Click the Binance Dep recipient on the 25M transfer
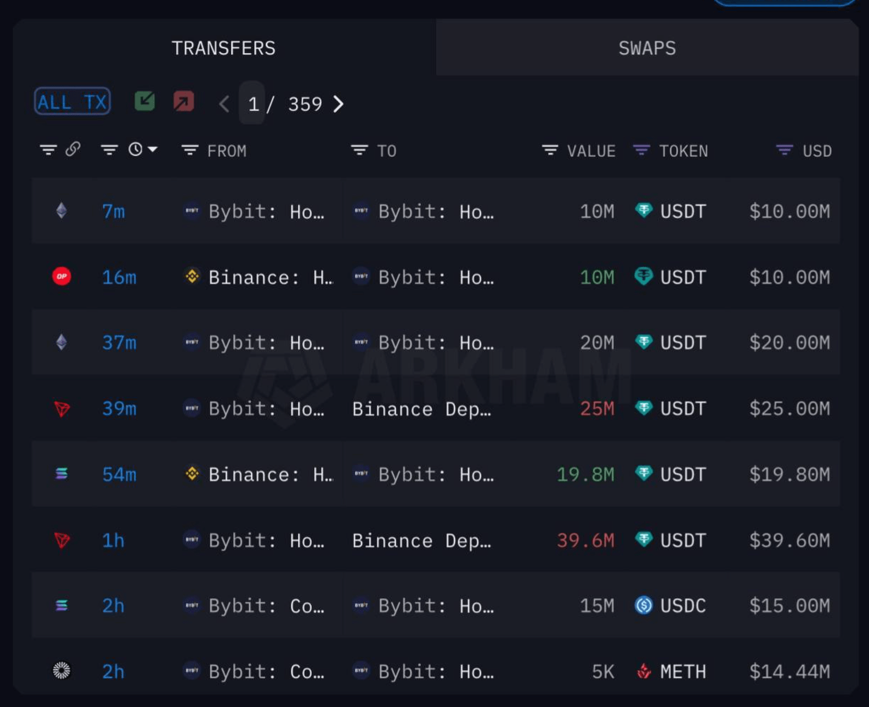The height and width of the screenshot is (707, 869). (422, 409)
